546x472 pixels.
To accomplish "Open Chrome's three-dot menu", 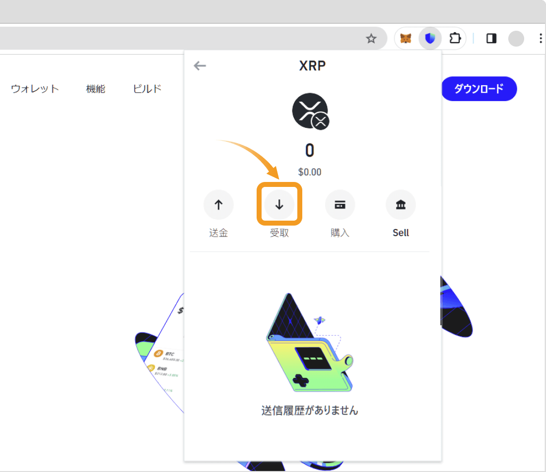I will pyautogui.click(x=541, y=38).
